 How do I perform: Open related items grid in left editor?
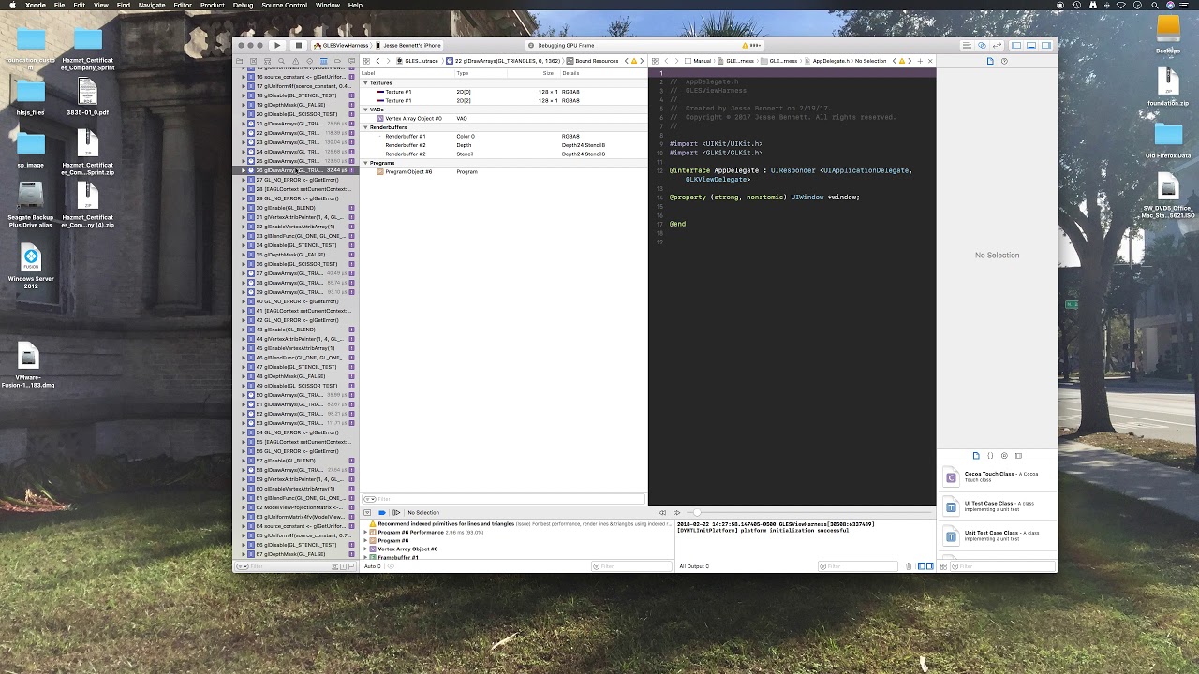coord(366,61)
